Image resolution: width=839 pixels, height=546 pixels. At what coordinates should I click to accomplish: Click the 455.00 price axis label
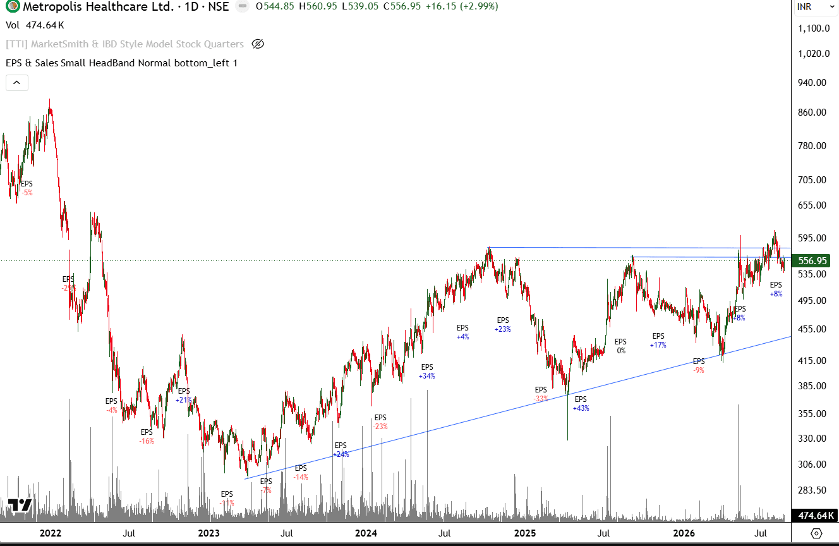pyautogui.click(x=814, y=329)
